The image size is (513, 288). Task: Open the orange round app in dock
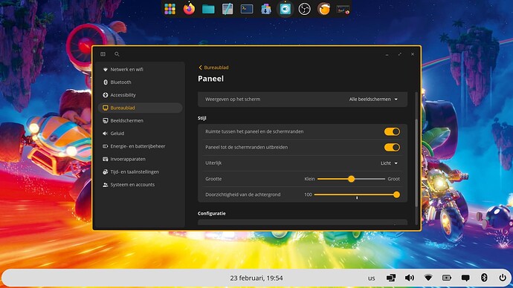coord(323,9)
